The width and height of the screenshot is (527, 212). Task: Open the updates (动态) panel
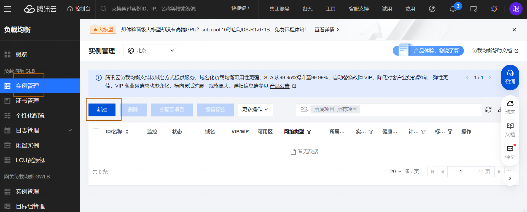[x=510, y=107]
